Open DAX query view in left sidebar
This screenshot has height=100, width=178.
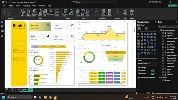click(2, 36)
